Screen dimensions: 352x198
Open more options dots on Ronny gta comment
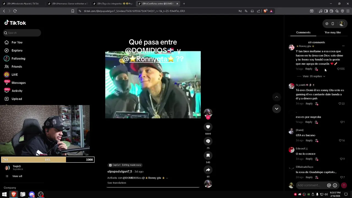pyautogui.click(x=343, y=46)
